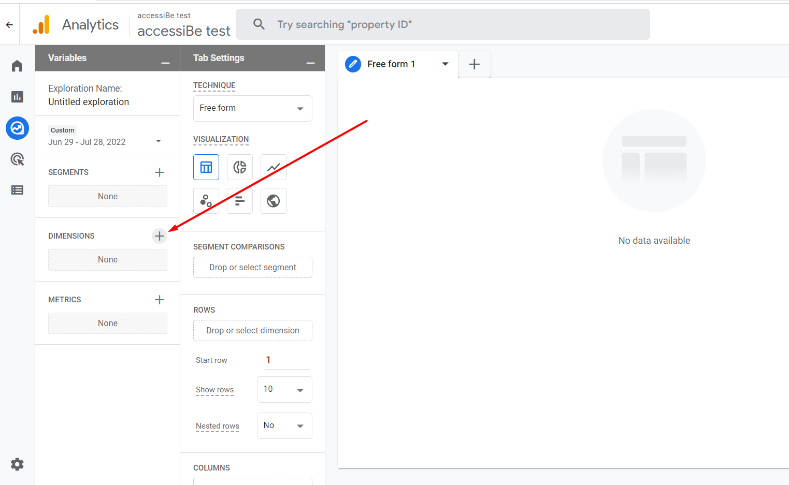Add a new segment with plus

click(x=160, y=172)
